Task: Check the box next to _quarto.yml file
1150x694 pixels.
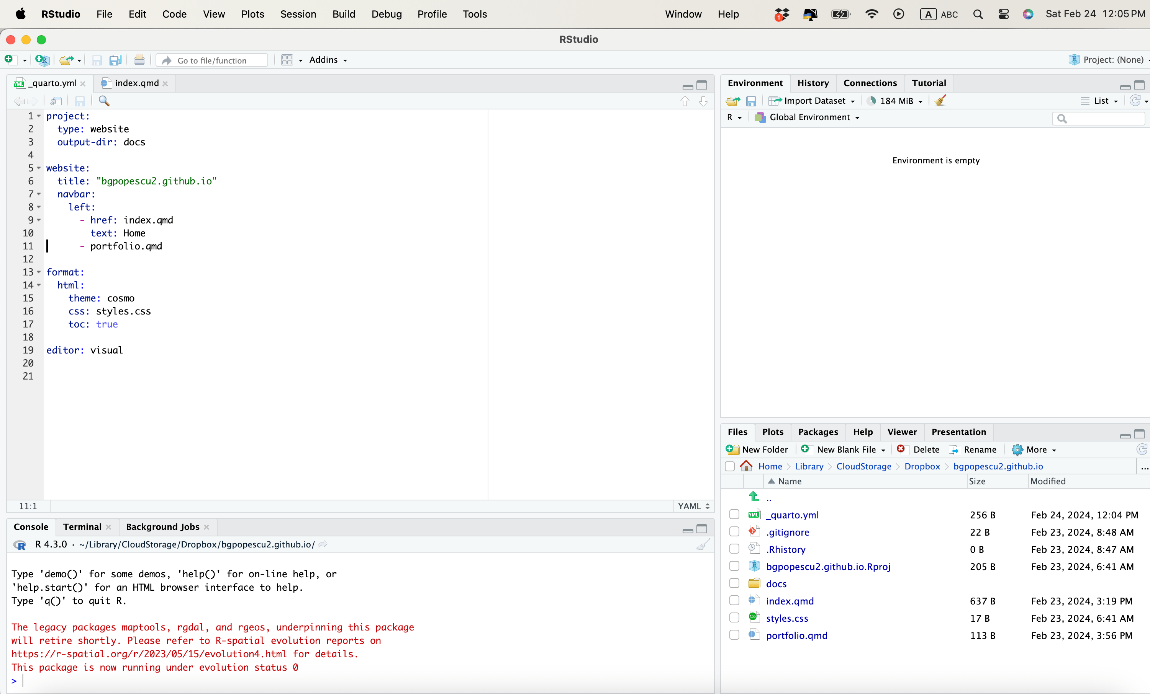Action: click(x=734, y=515)
